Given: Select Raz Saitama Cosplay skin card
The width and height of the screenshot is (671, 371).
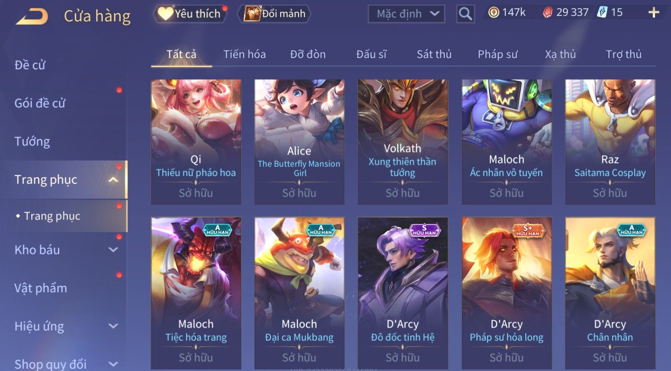Looking at the screenshot, I should [x=610, y=142].
